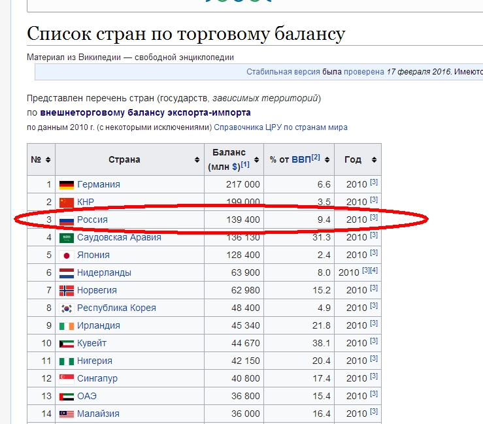Screen dimensions: 483x424
Task: Click the Malaysia flag icon
Action: [67, 414]
